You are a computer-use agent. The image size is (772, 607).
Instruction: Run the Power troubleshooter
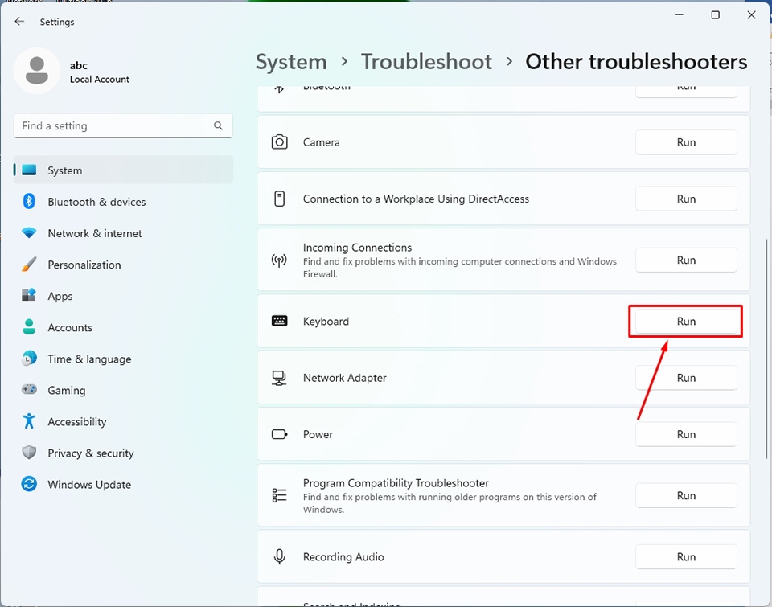686,433
